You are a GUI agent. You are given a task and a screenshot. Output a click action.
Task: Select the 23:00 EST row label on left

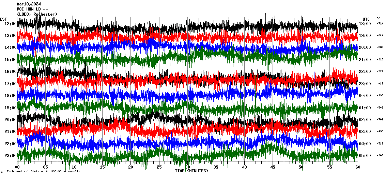[x=11, y=156]
